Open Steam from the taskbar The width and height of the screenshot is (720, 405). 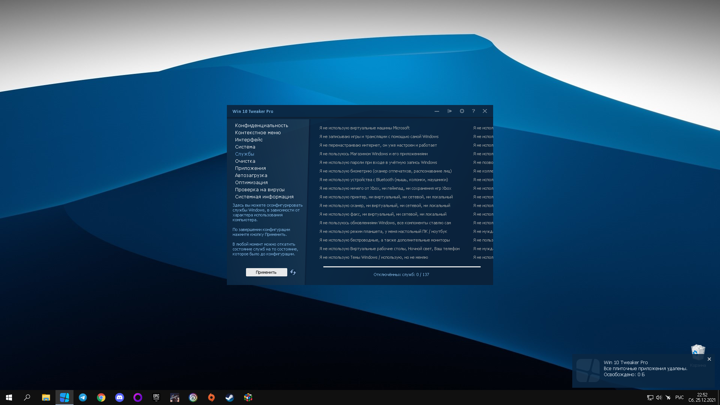click(230, 397)
